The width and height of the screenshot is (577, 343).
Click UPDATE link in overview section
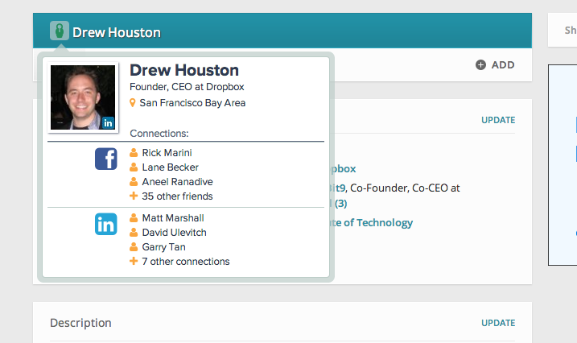point(498,120)
